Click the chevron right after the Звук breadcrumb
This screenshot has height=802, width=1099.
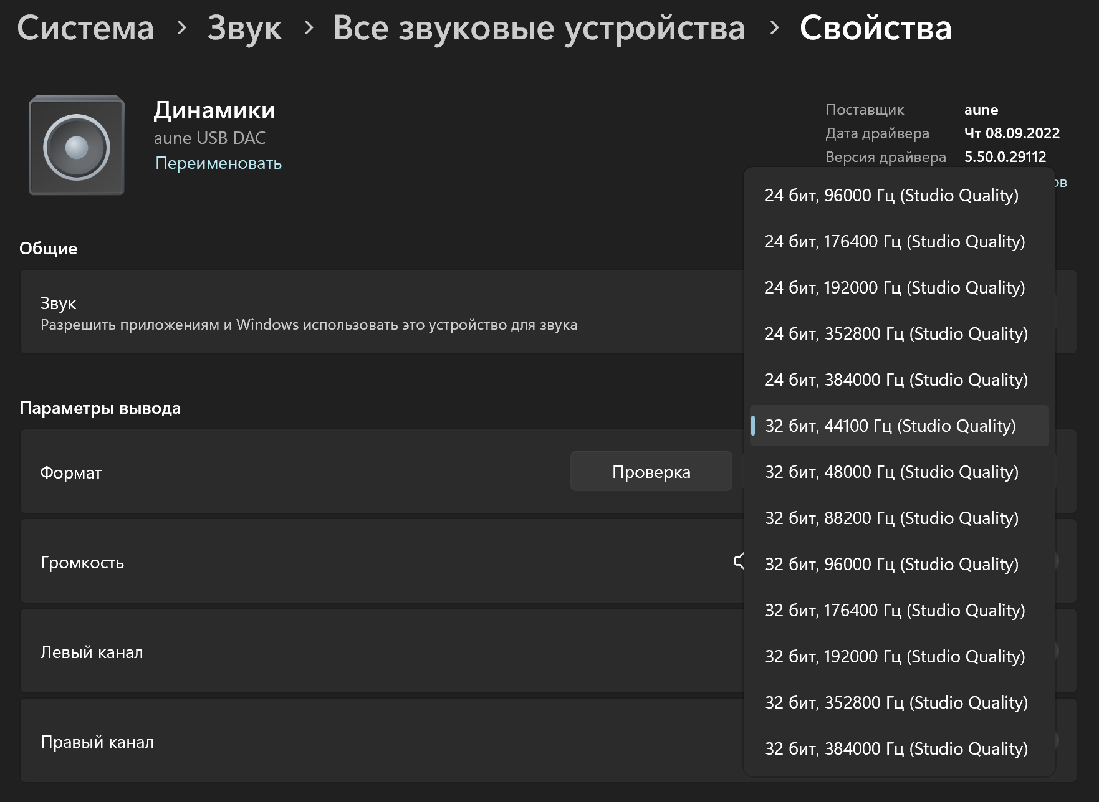pos(309,27)
